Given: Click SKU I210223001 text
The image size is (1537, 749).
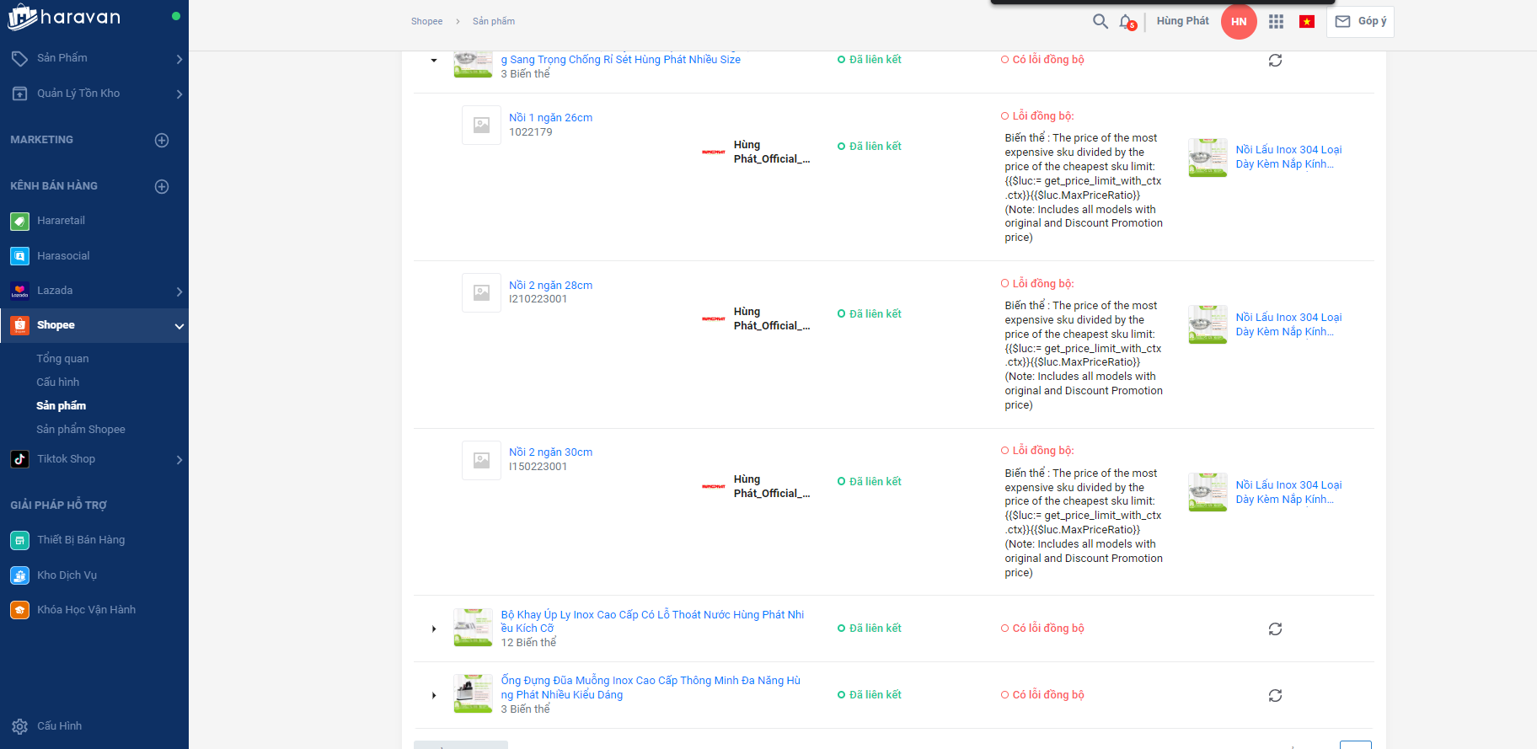Looking at the screenshot, I should pyautogui.click(x=538, y=299).
